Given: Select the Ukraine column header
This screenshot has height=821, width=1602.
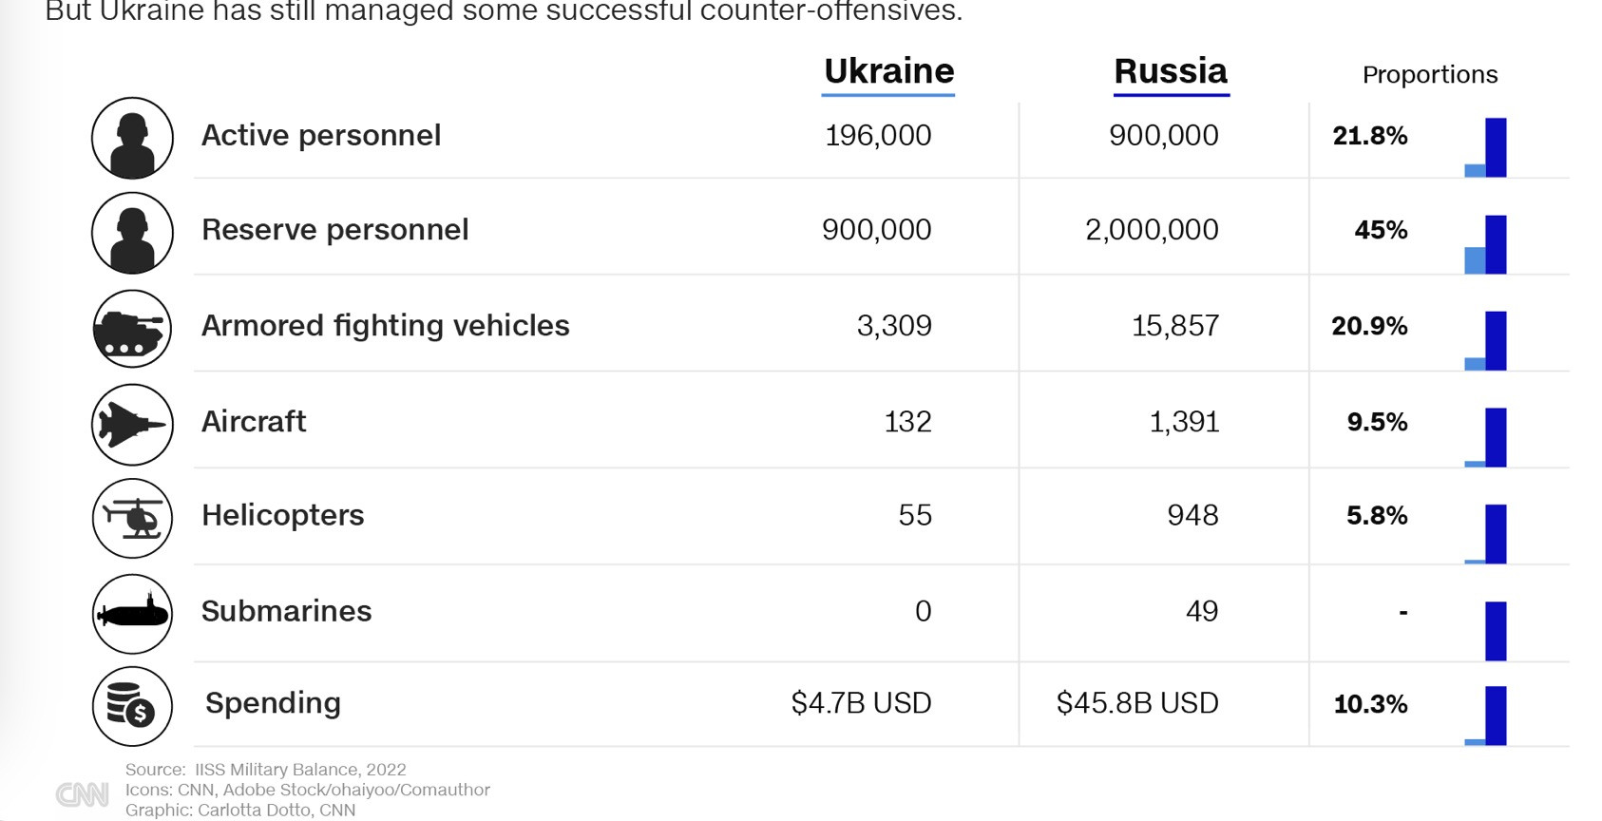Looking at the screenshot, I should 888,71.
